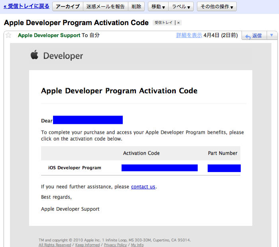This screenshot has height=247, width=279.
Task: Archive the email with アーカイブ button
Action: coord(68,7)
